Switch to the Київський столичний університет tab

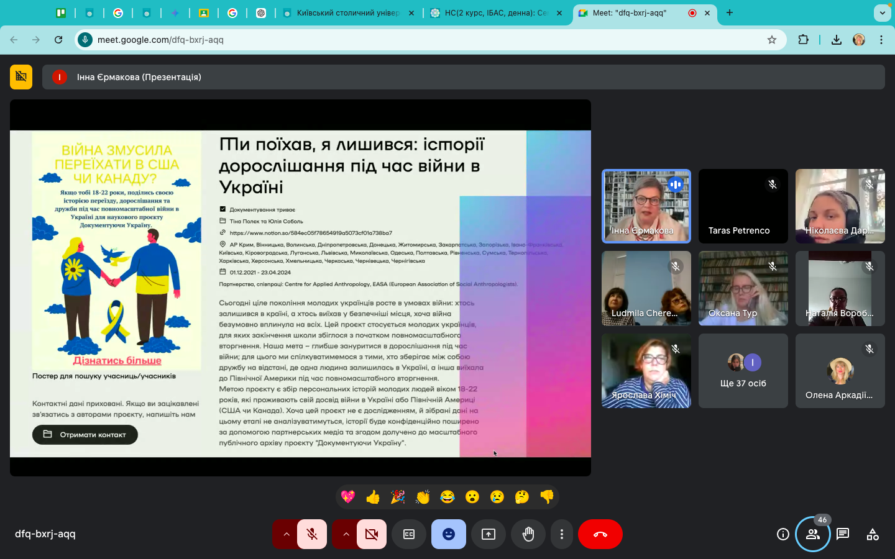point(348,13)
